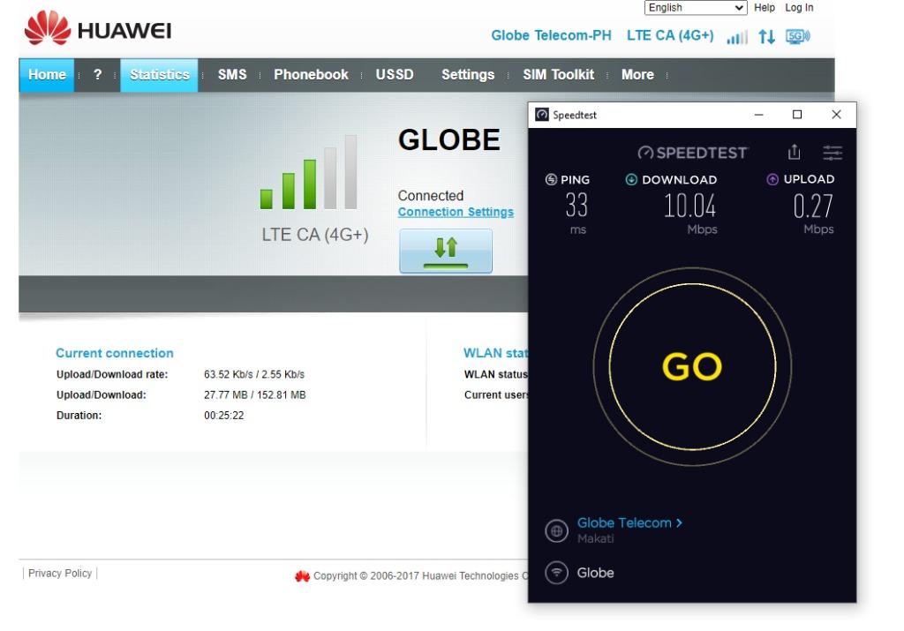Click the Wi-Fi connection icon beside Globe
The image size is (904, 631).
click(x=556, y=573)
